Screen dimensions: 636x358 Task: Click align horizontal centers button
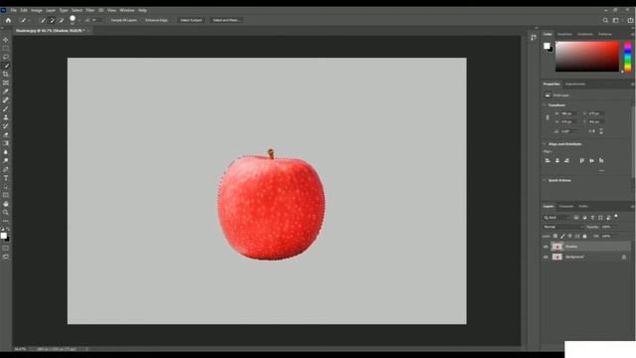(557, 161)
